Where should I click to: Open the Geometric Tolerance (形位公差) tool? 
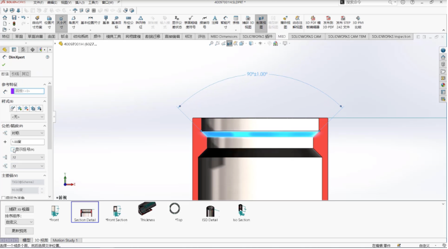tap(128, 22)
